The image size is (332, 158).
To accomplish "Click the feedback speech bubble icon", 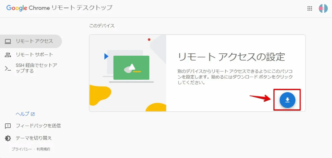I will (x=8, y=126).
